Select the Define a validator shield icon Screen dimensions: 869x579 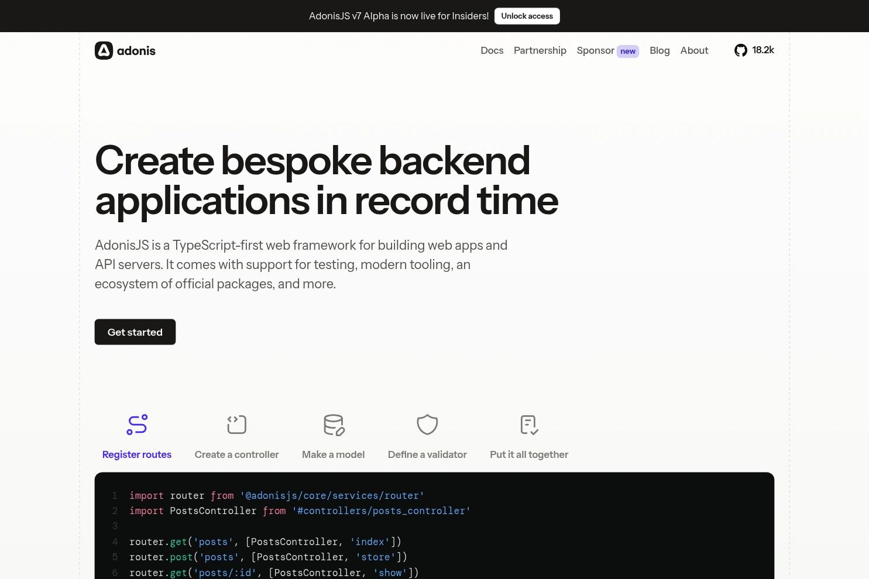[427, 425]
